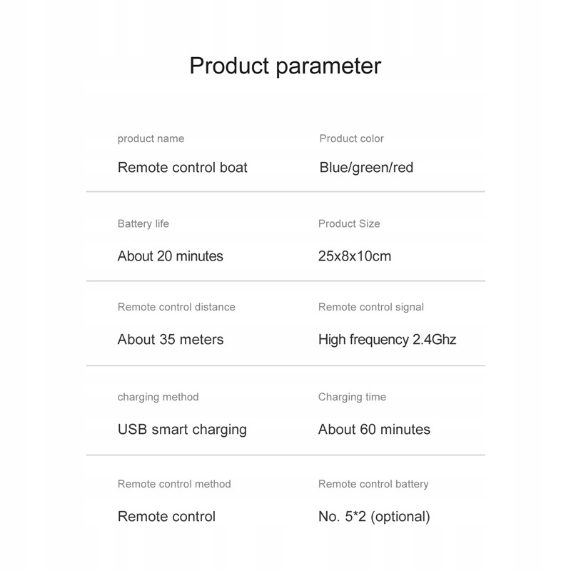
Task: Click the "Battery life" label
Action: click(x=143, y=223)
